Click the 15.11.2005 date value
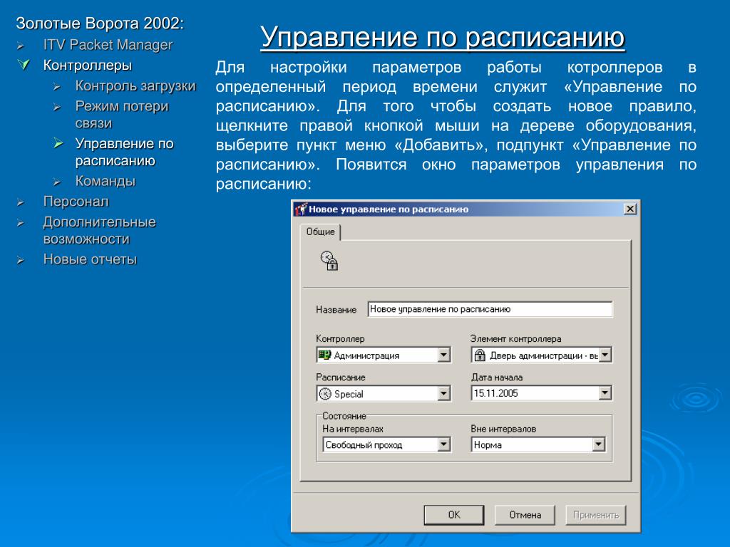Screen dimensions: 730x547 (496, 393)
